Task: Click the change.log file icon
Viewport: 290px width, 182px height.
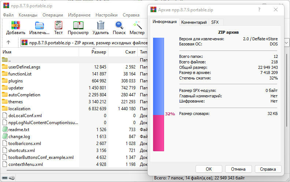Action: (x=5, y=136)
